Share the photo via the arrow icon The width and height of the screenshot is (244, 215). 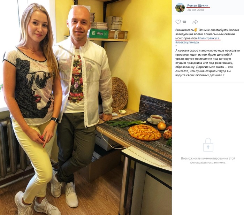(x=195, y=22)
